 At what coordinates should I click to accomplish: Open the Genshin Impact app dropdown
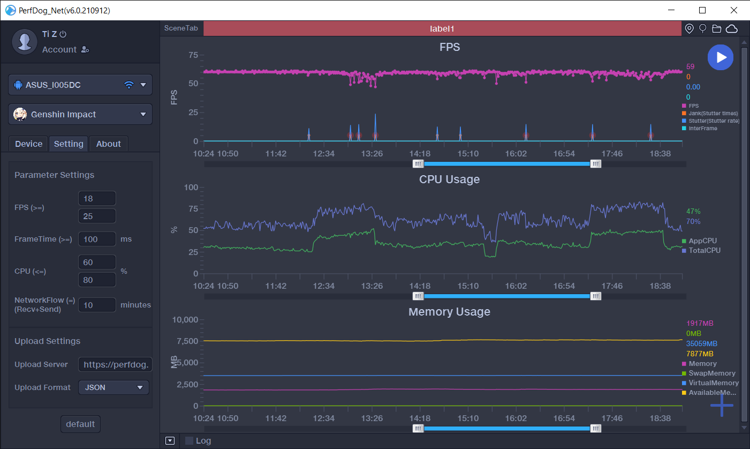pyautogui.click(x=80, y=114)
